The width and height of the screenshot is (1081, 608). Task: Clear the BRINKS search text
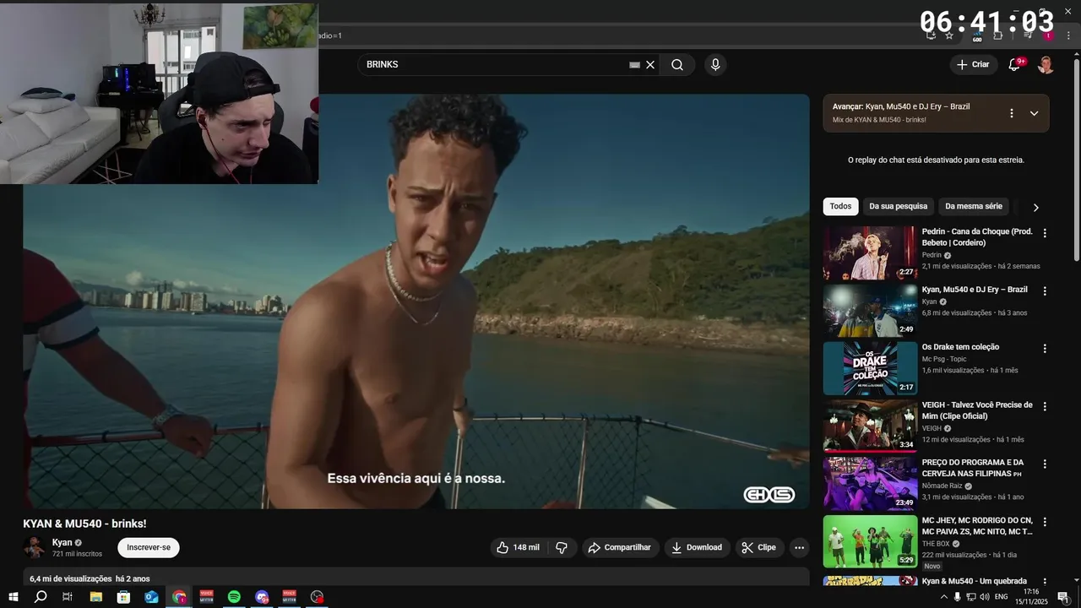[650, 65]
